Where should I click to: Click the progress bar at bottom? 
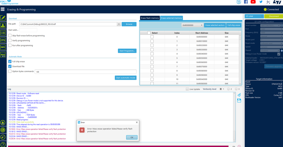coord(118,146)
